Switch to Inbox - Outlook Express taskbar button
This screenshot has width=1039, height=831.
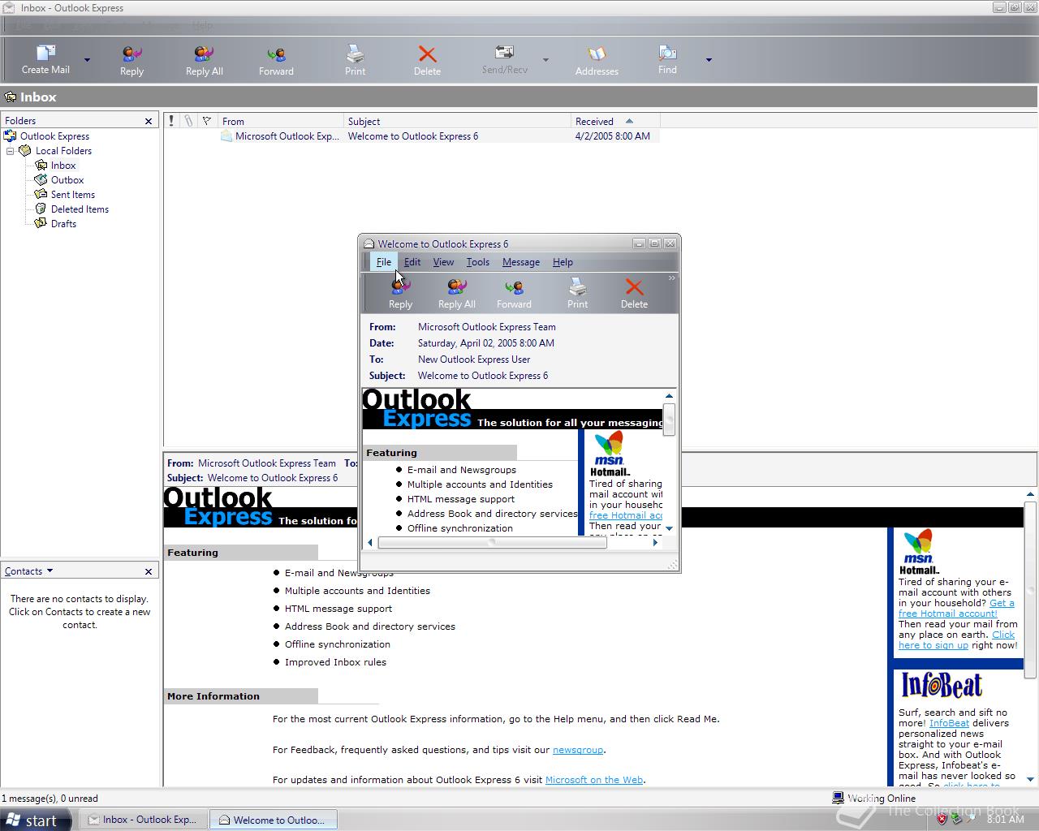point(143,820)
